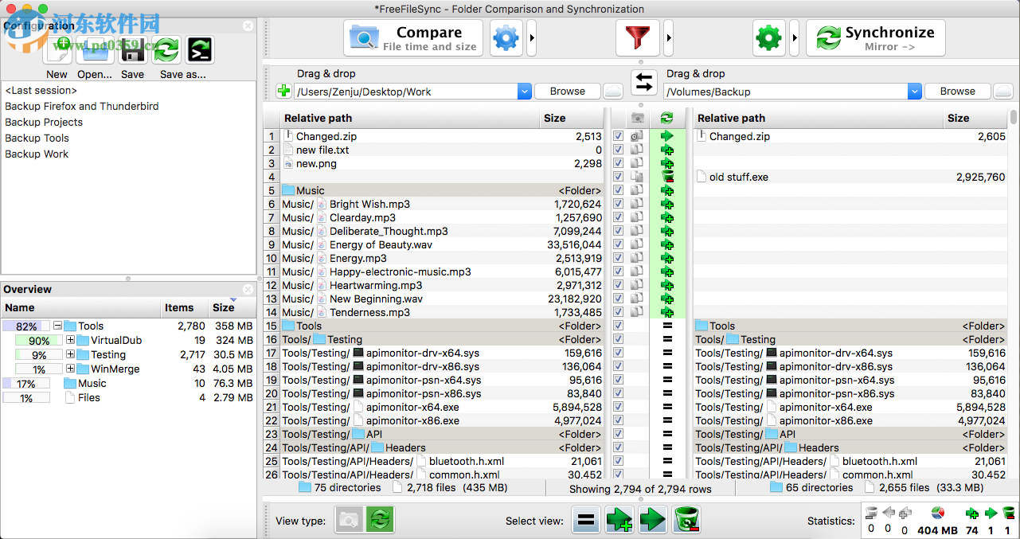Save the current configuration with the floppy icon
Screen dimensions: 1020x539
132,49
